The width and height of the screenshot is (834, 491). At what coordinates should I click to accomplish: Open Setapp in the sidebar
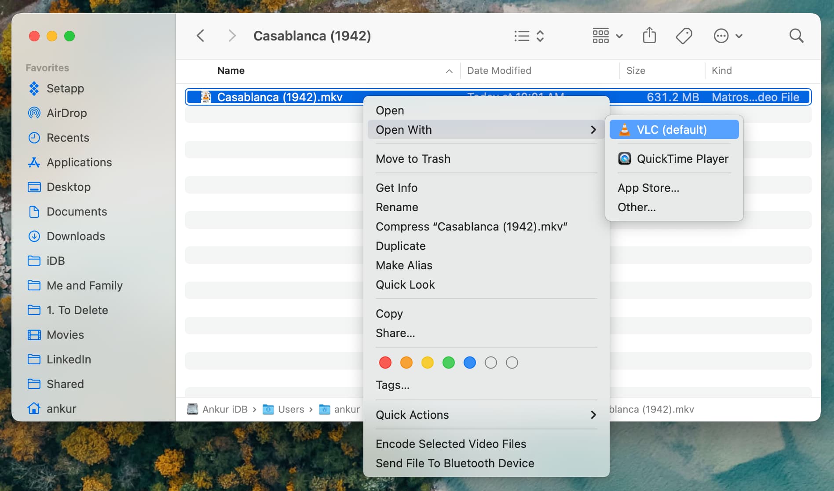pyautogui.click(x=56, y=88)
